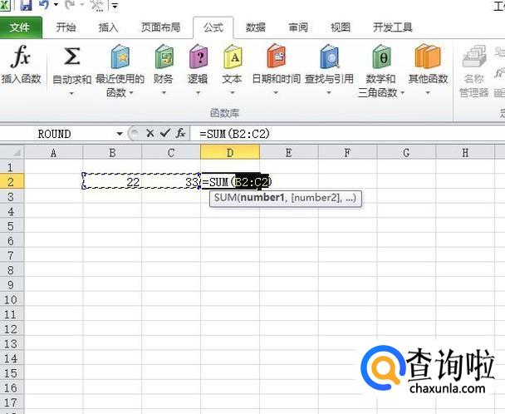Open the Financial (财务) functions icon

tap(164, 57)
